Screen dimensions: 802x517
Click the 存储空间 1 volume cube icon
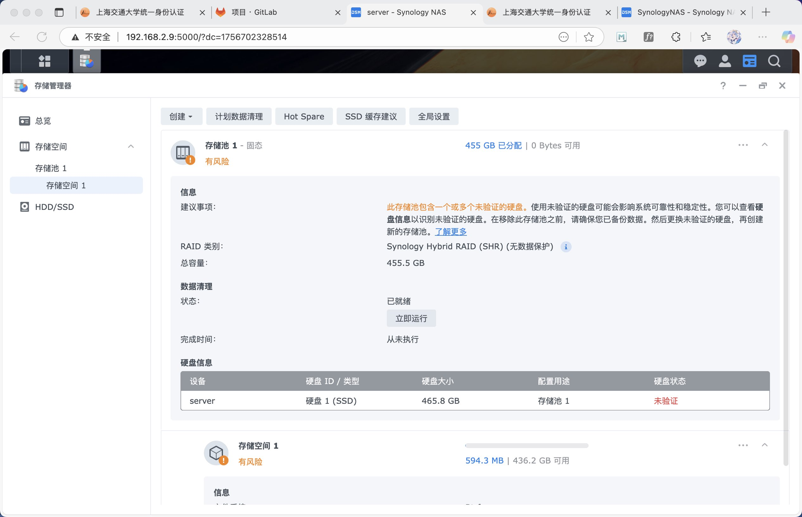216,453
